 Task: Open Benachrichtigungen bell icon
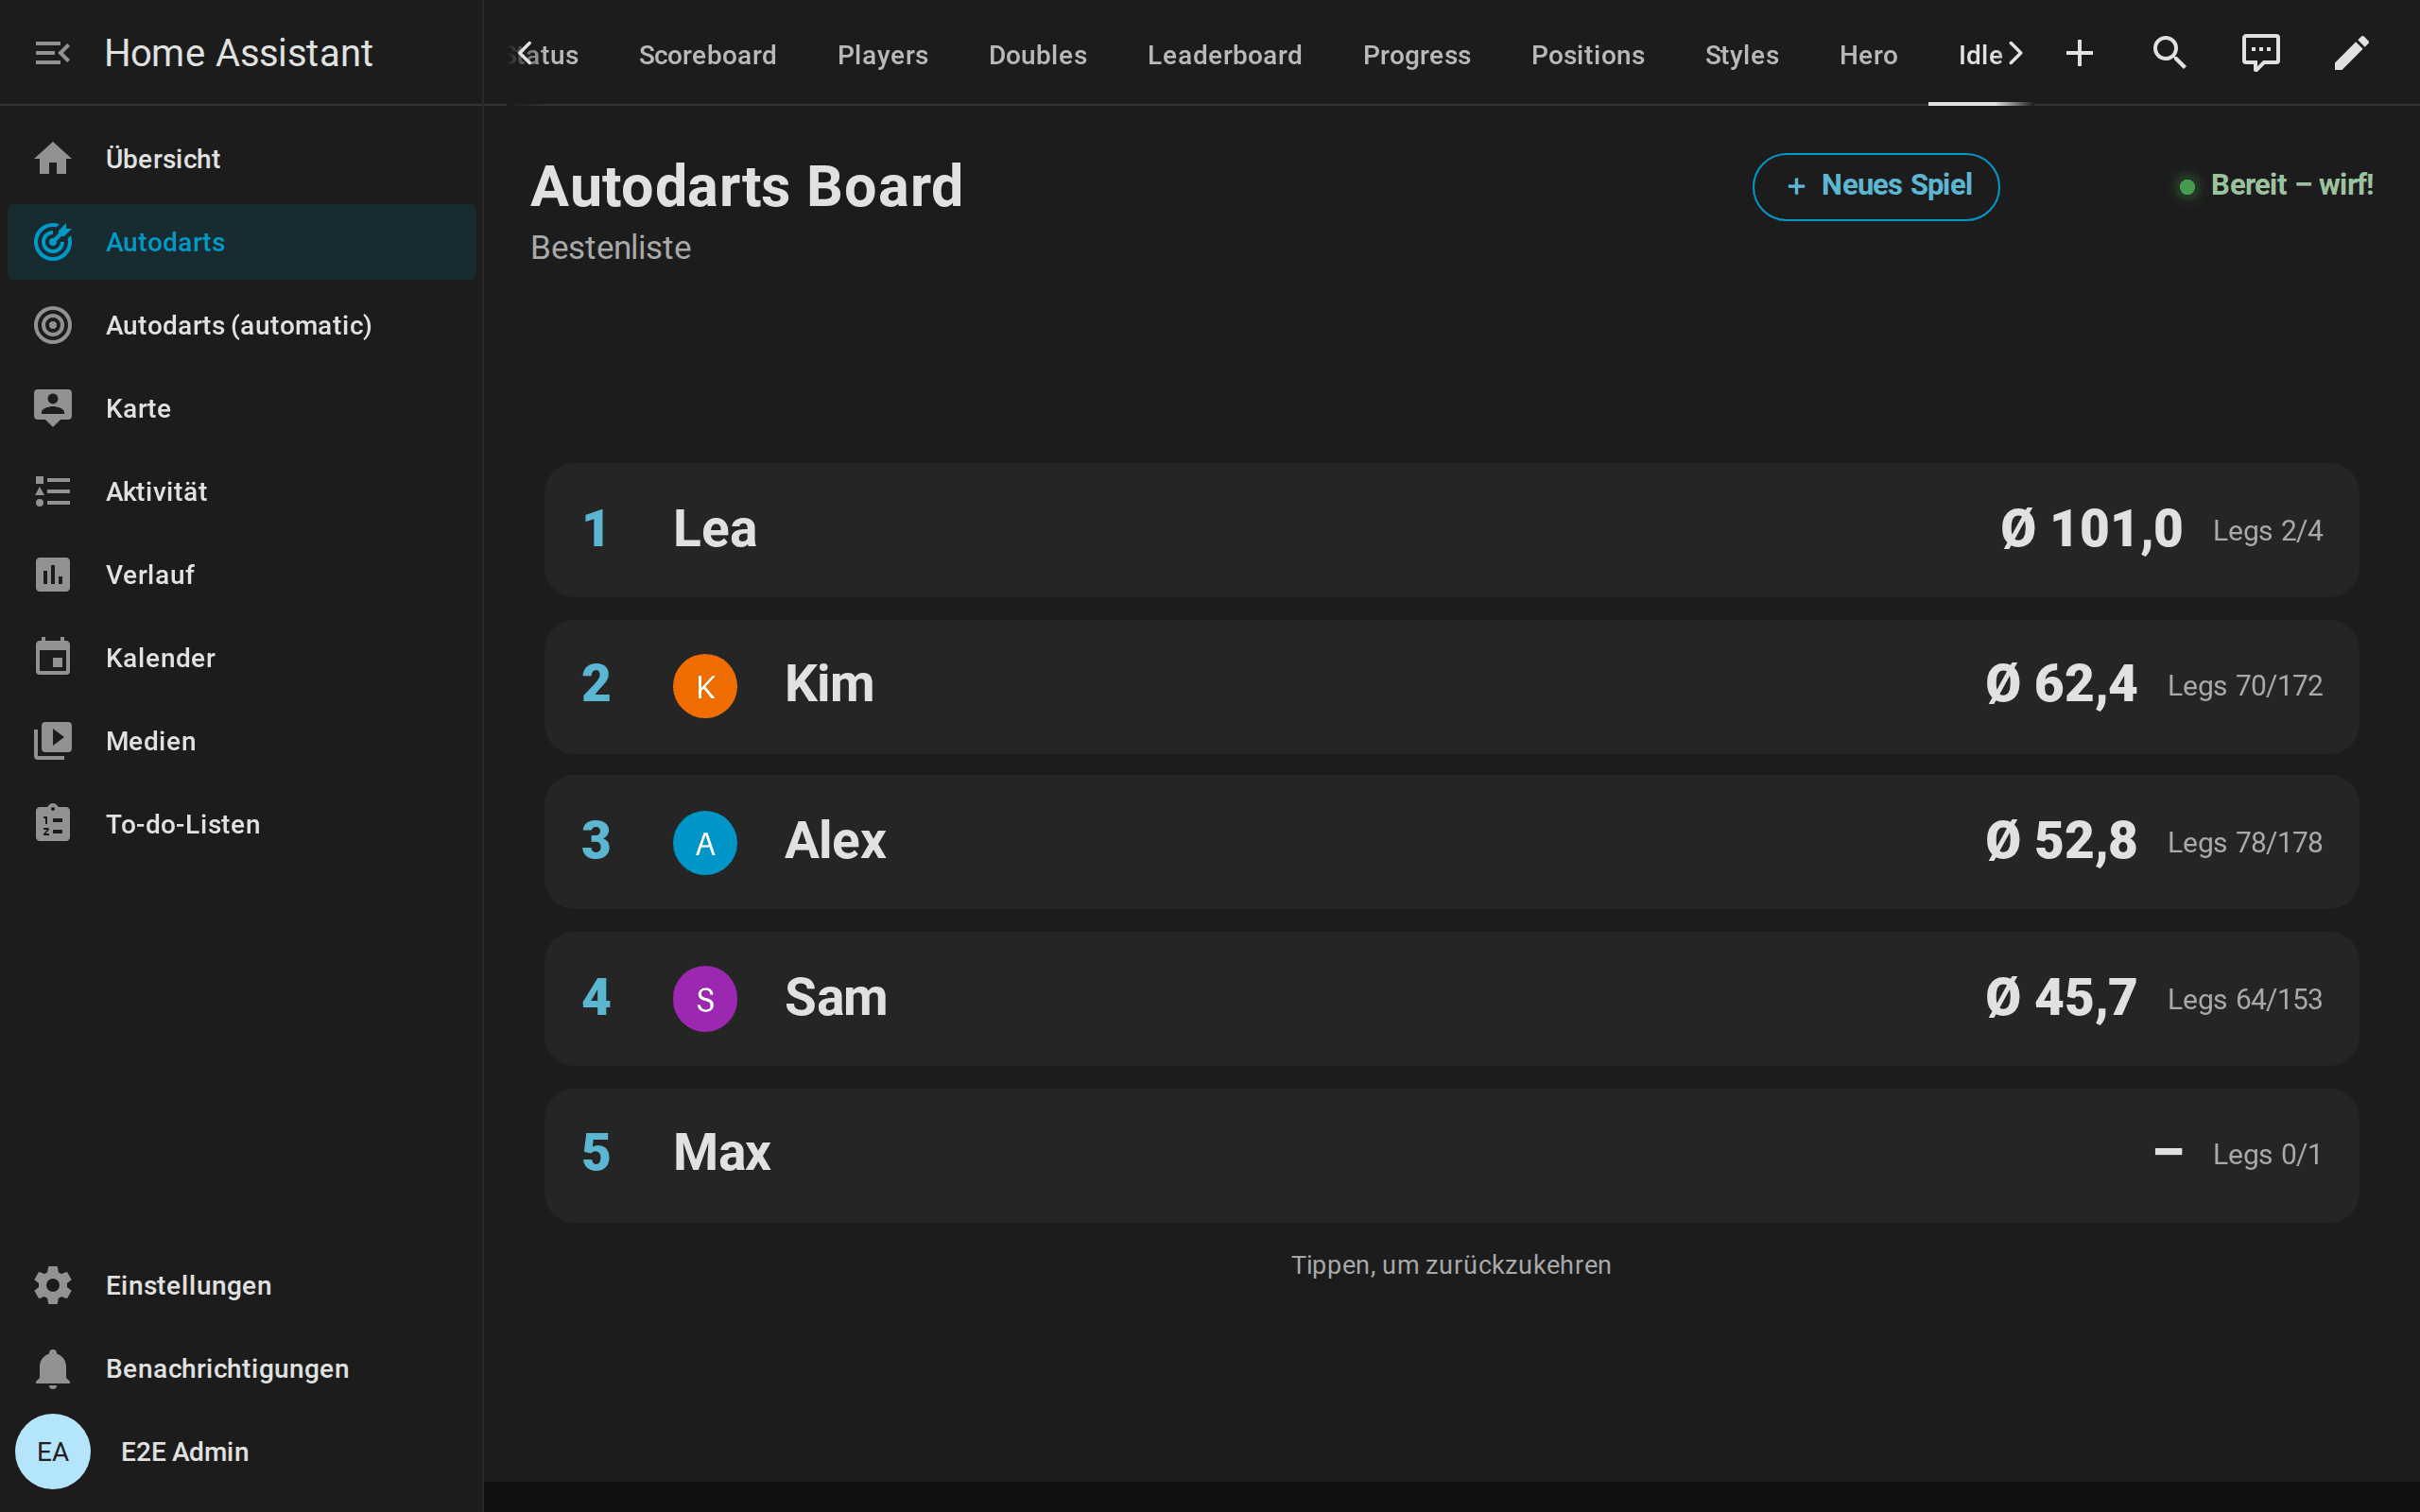point(52,1368)
